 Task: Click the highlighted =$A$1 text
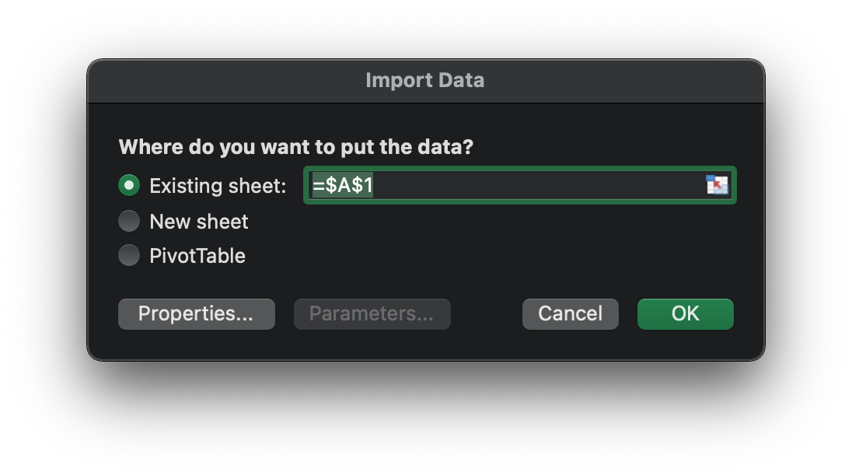(x=342, y=185)
